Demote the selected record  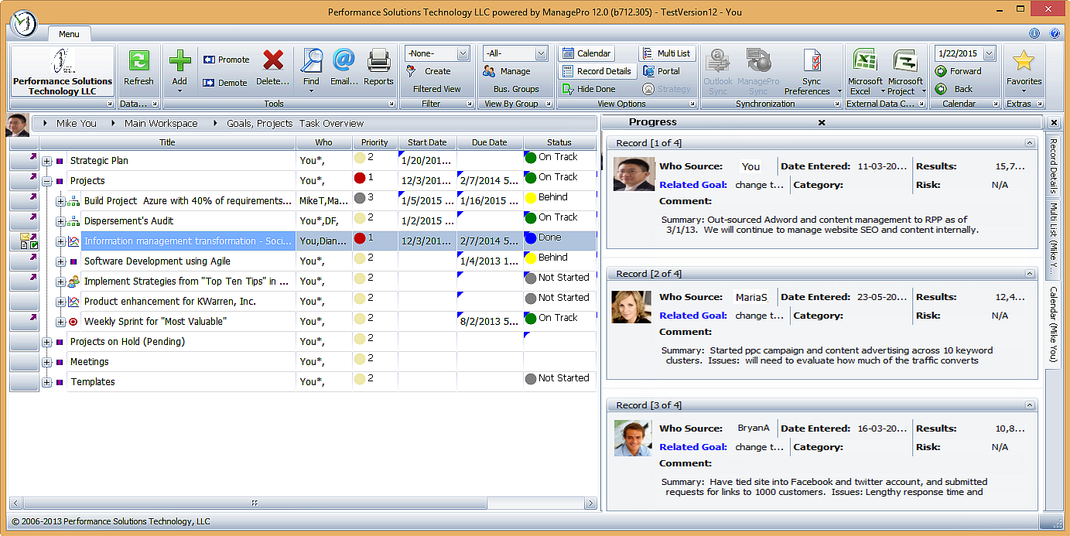click(x=225, y=83)
